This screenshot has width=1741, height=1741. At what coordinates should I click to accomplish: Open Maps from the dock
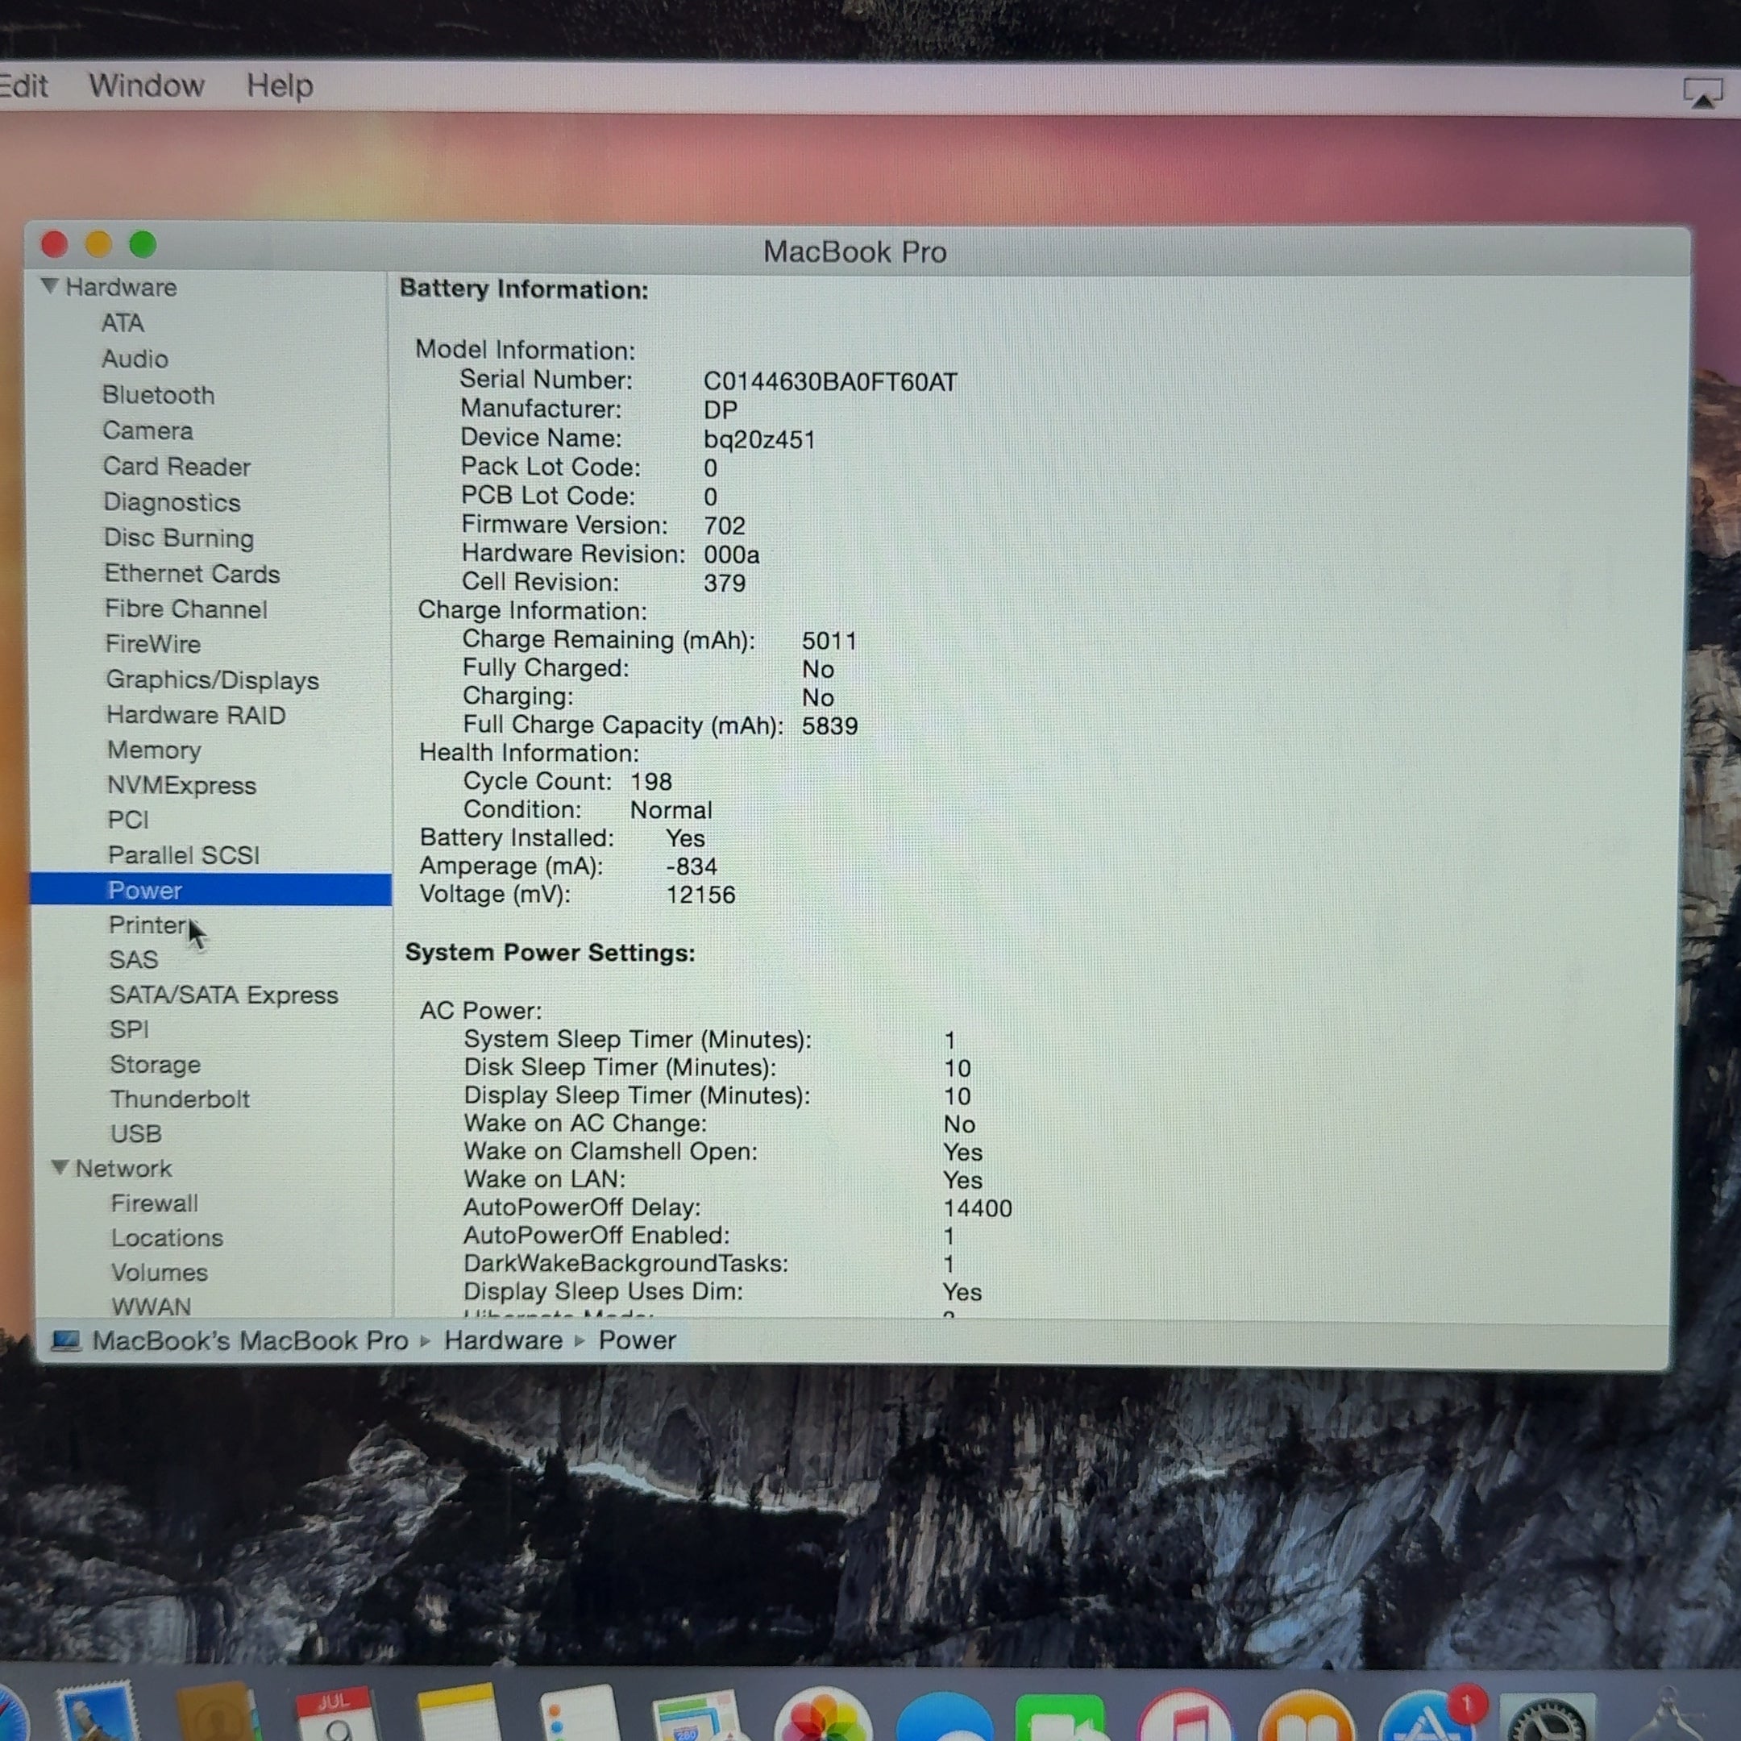tap(698, 1716)
